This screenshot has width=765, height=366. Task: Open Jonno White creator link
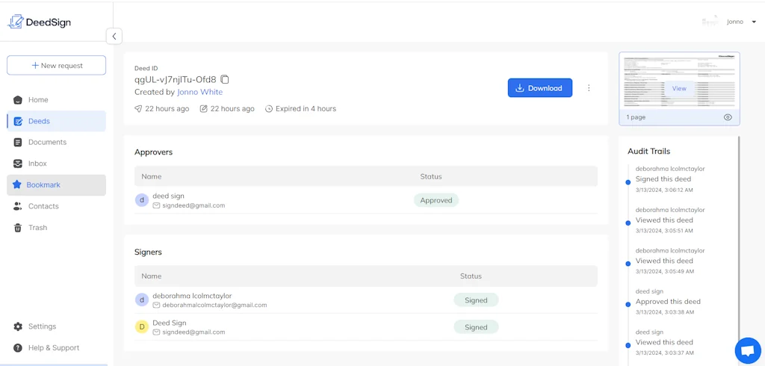point(199,92)
